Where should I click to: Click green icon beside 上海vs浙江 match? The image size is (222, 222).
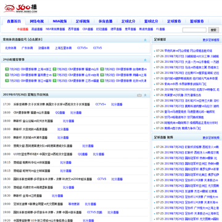click(7, 69)
